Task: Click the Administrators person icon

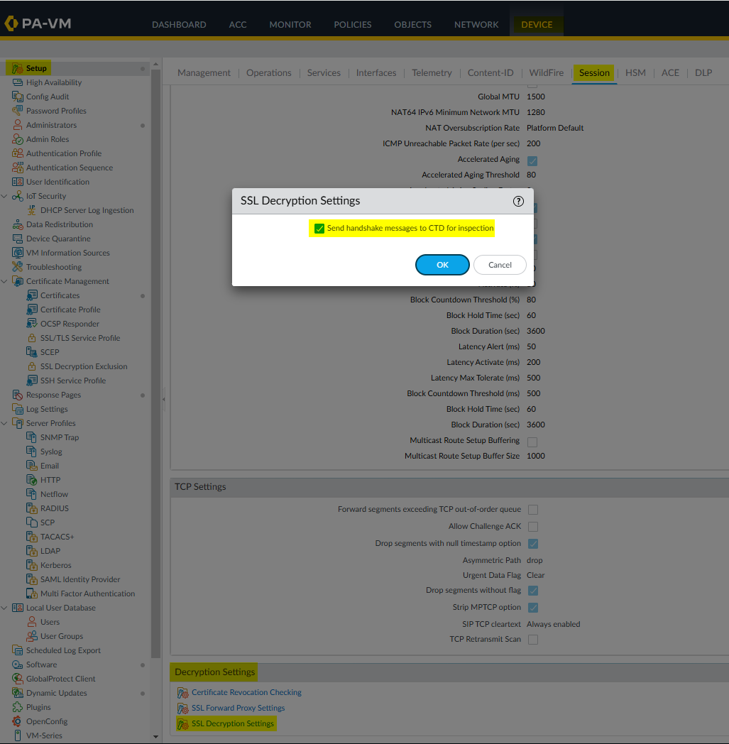Action: (x=18, y=125)
